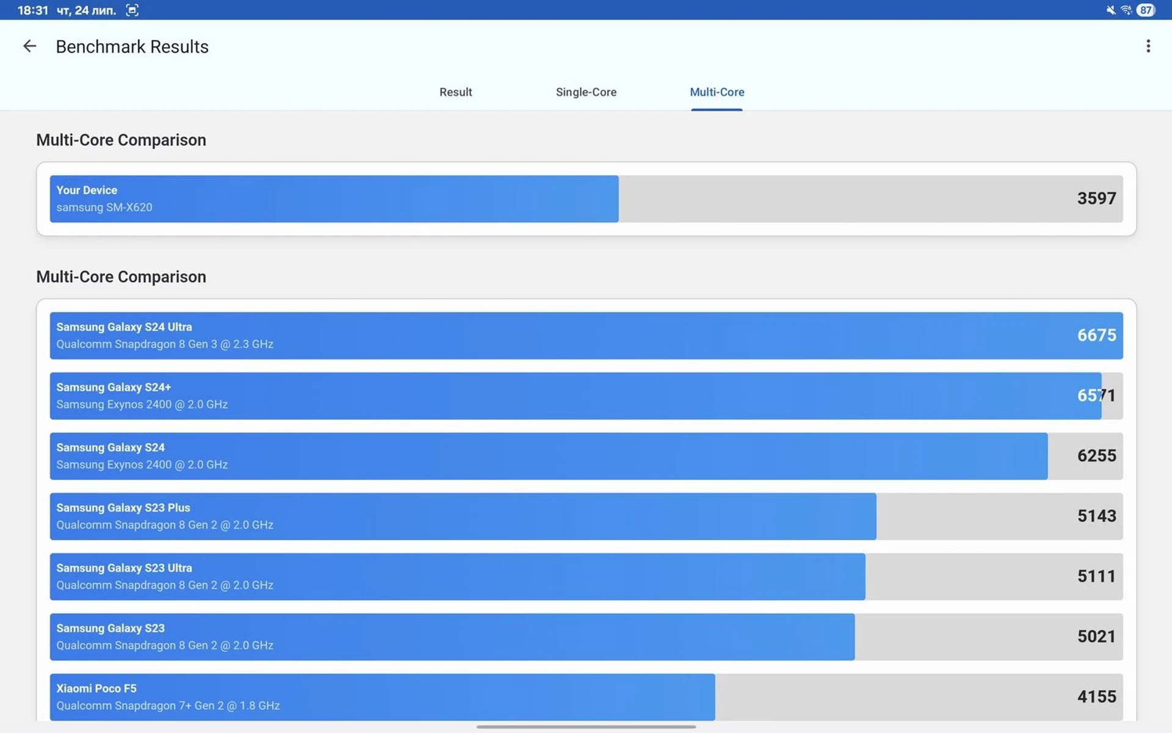Image resolution: width=1172 pixels, height=733 pixels.
Task: Tap the bottom navigation gesture handle
Action: click(x=586, y=727)
